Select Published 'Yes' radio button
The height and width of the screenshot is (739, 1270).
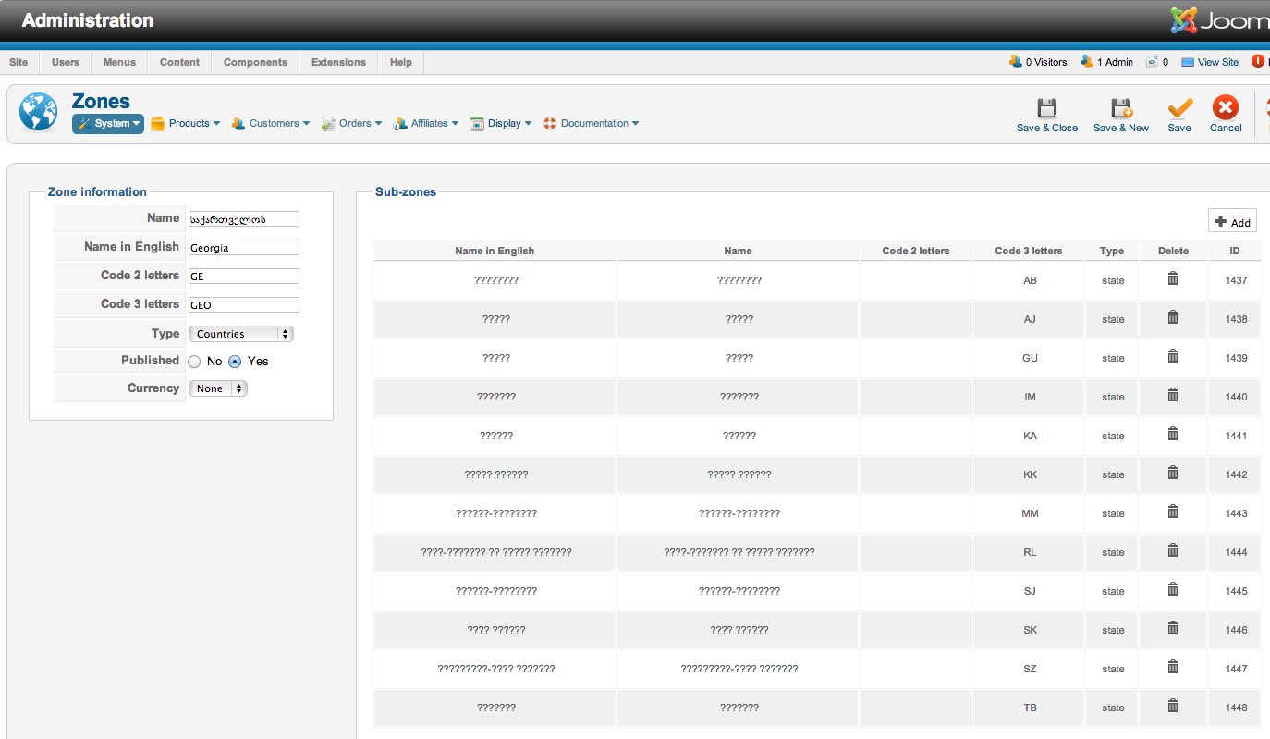[235, 362]
